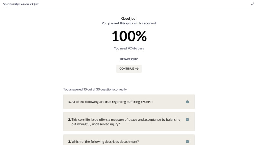Viewport: 258px width, 145px height.
Task: Click the 'Good job!' heading
Action: coord(129,18)
